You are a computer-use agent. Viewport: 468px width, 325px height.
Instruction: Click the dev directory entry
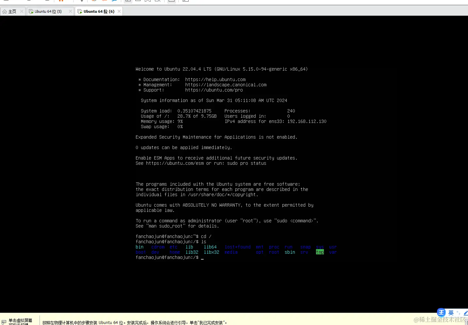[x=155, y=252]
